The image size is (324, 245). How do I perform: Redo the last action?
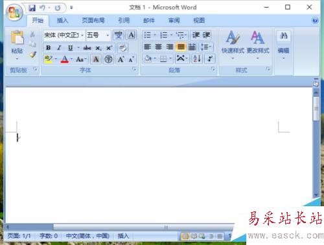coord(58,8)
